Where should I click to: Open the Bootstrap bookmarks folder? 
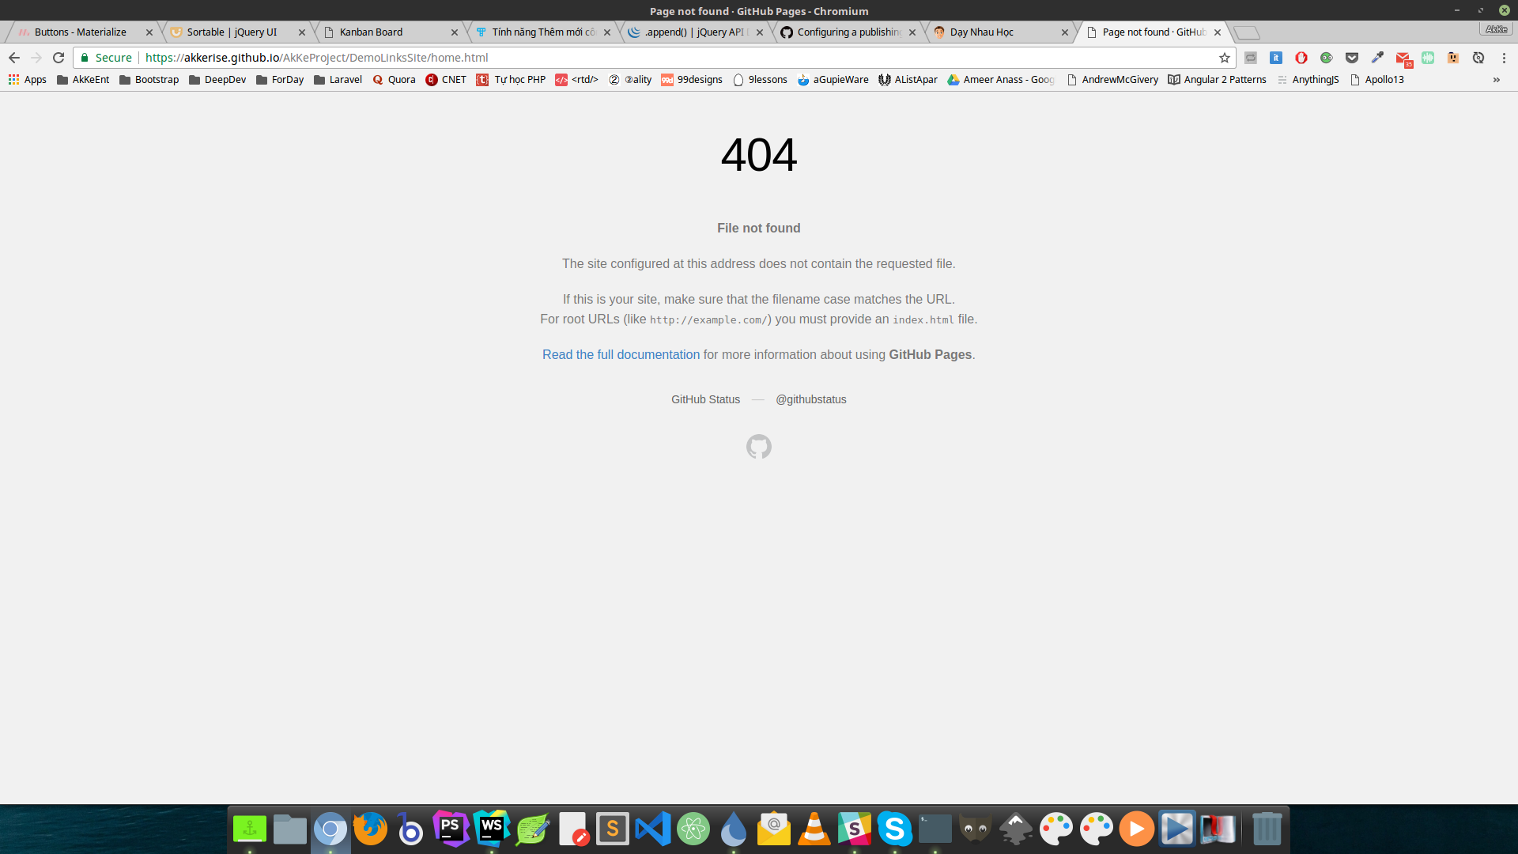click(149, 80)
